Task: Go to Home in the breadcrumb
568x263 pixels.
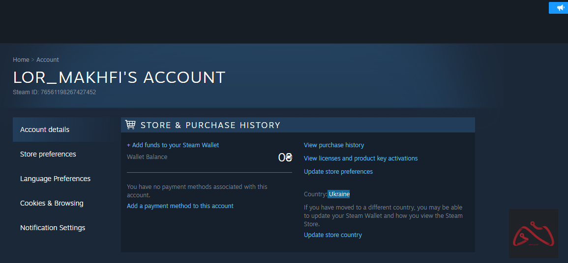Action: tap(21, 60)
